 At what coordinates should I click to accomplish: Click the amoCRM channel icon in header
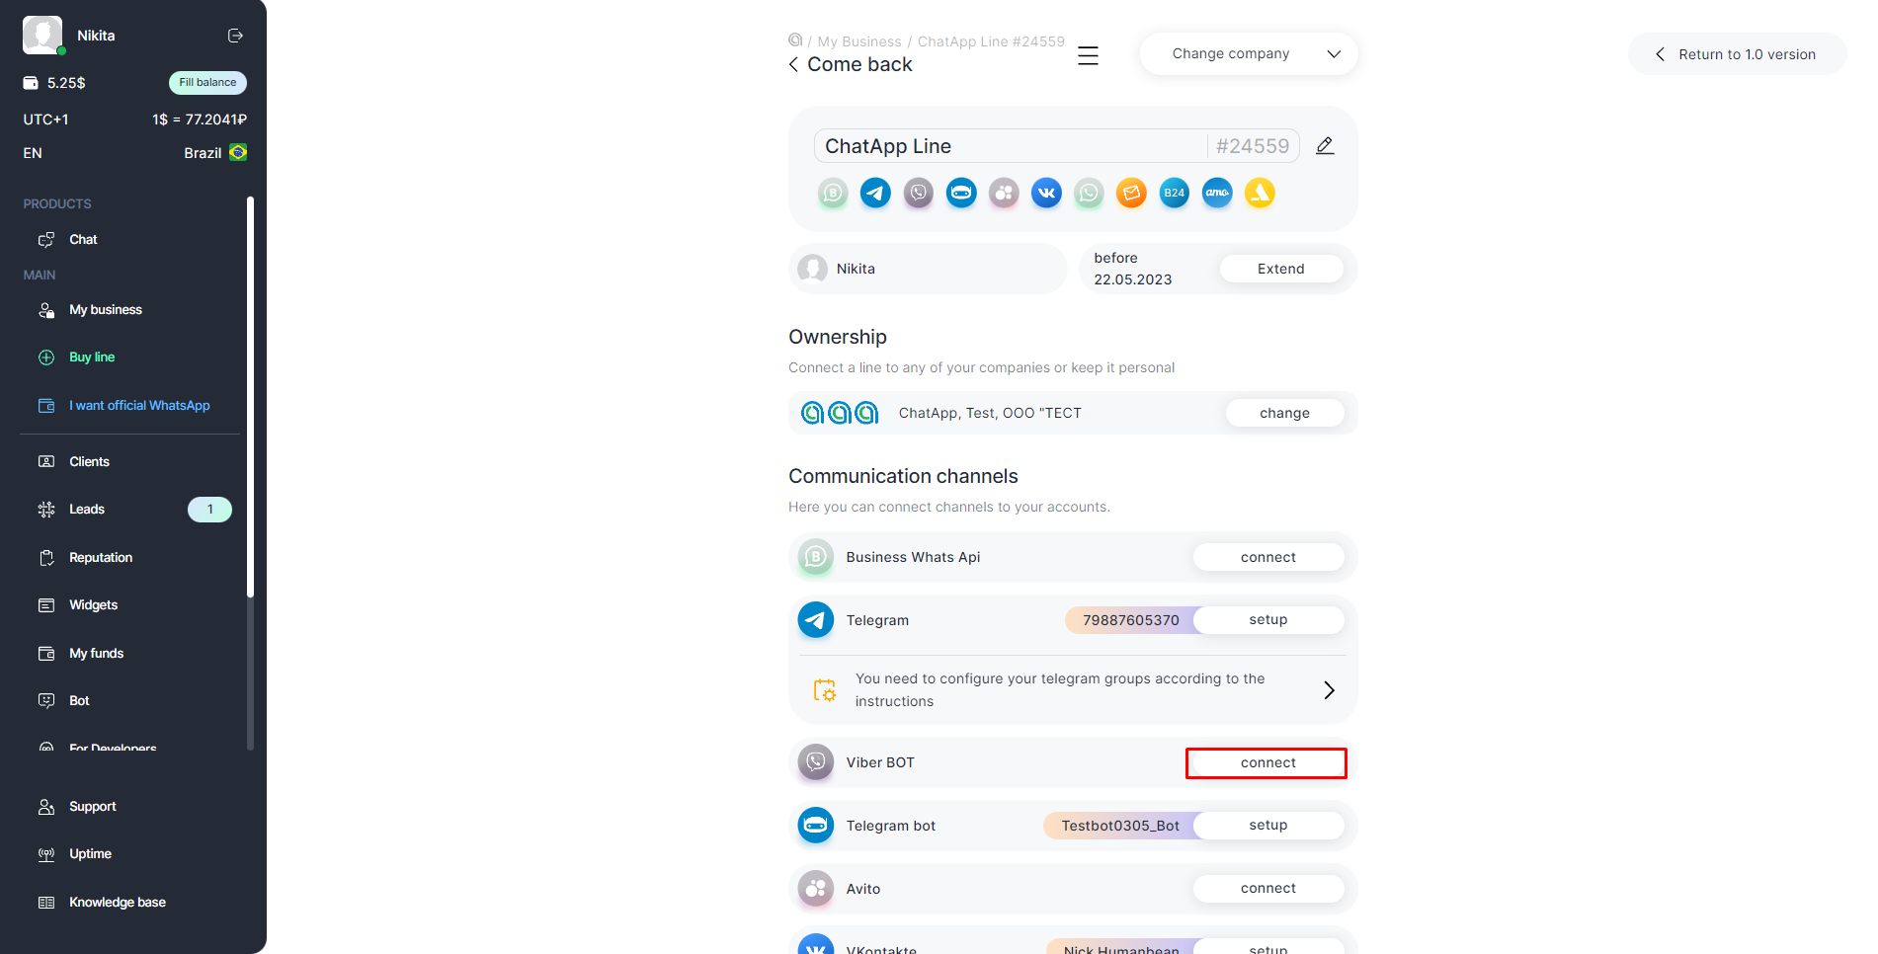(x=1217, y=194)
